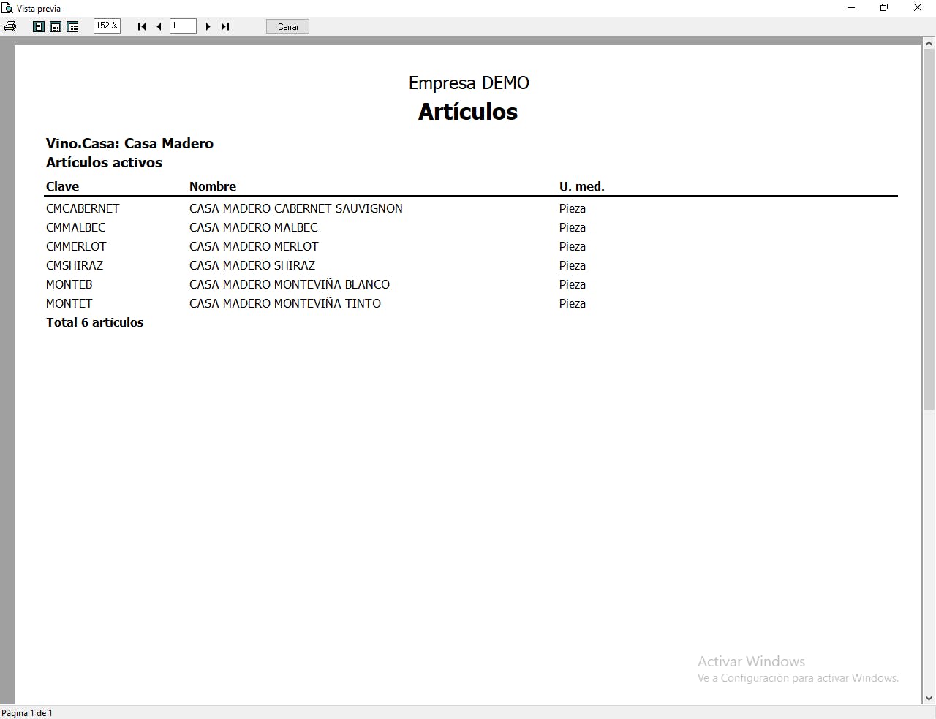Click the key 'CMCABERNET'

(x=83, y=208)
